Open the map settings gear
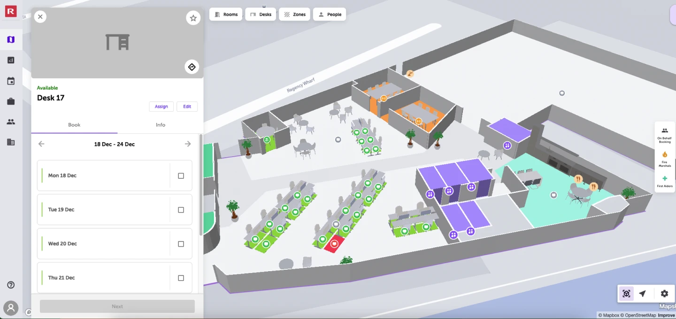The height and width of the screenshot is (319, 676). [664, 293]
